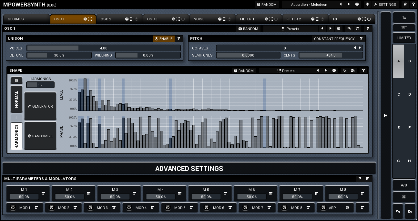Disable the Unison Enable toggle
Viewport: 418px width, 221px height.
pos(164,39)
